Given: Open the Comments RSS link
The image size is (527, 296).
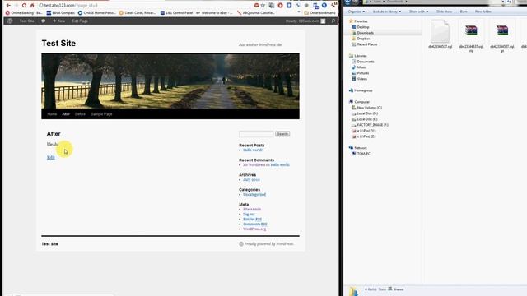Looking at the screenshot, I should pos(255,224).
